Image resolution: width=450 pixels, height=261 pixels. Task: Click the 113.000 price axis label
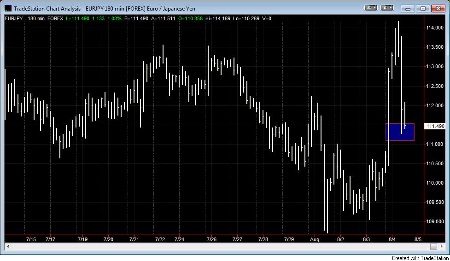[x=435, y=67]
